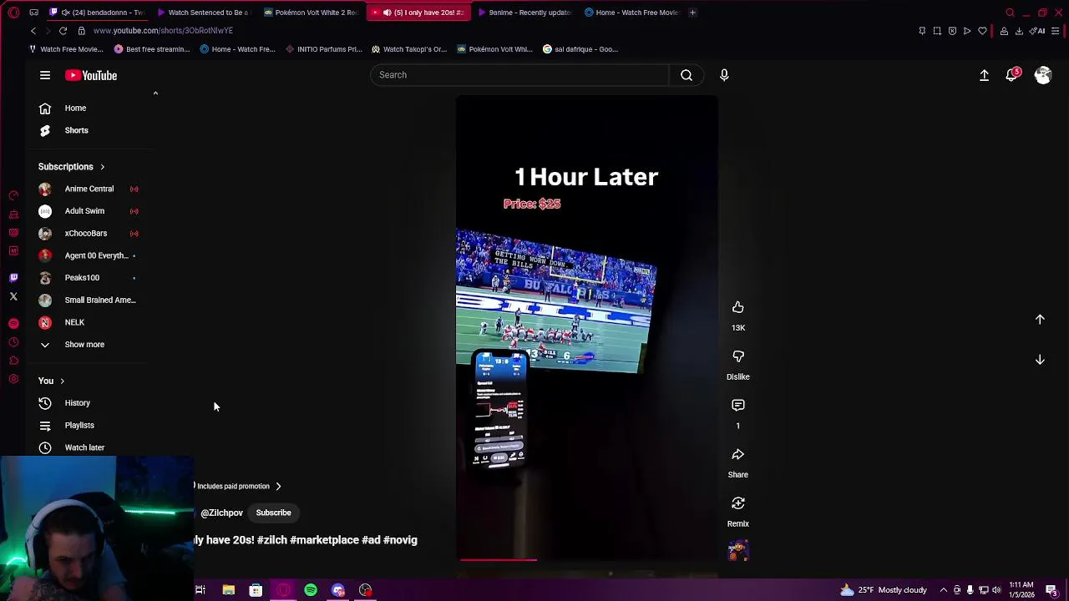Switch to Home - Watch Free Movies tab
The image size is (1069, 601).
tap(632, 13)
